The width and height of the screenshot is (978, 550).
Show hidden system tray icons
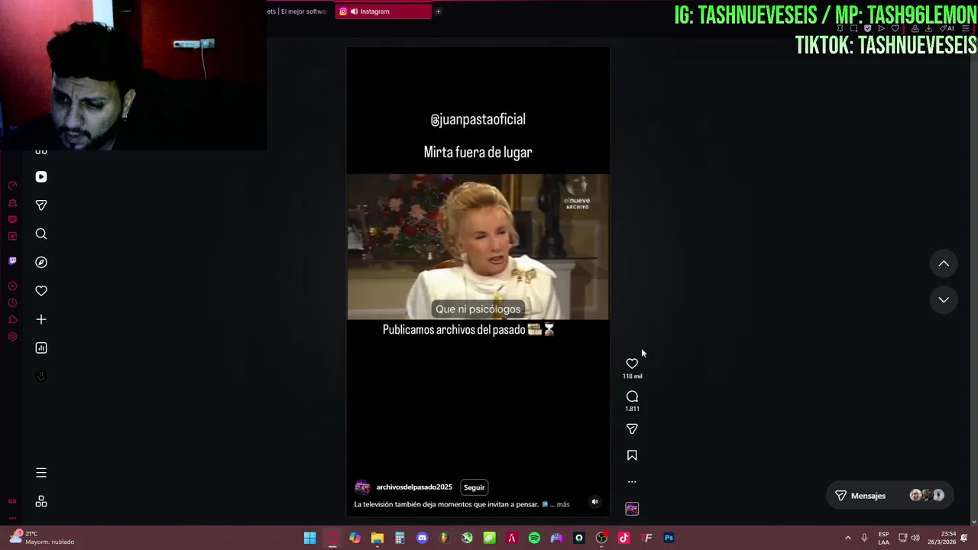pyautogui.click(x=847, y=538)
